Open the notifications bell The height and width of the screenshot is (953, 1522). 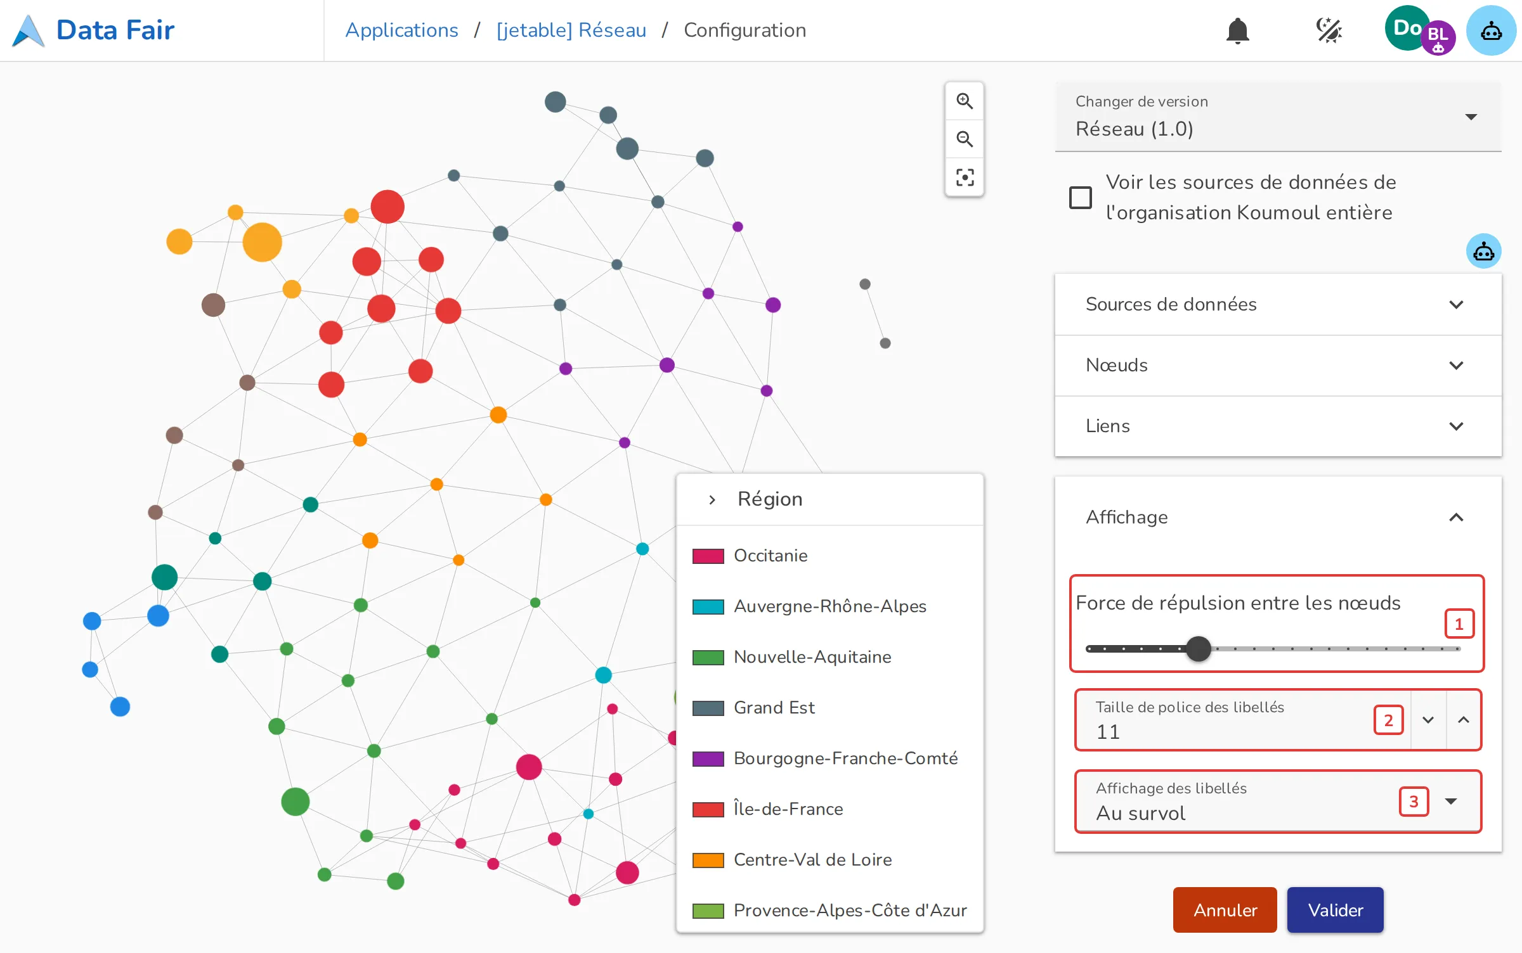point(1237,30)
